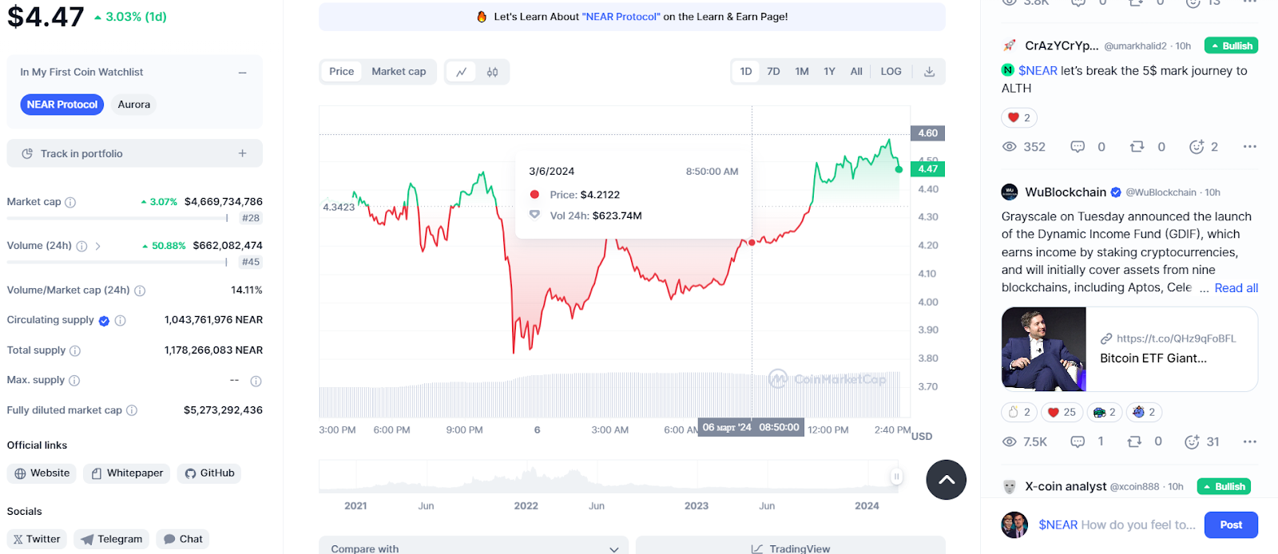Open Circulating supply info icon
This screenshot has height=554, width=1278.
pos(121,320)
